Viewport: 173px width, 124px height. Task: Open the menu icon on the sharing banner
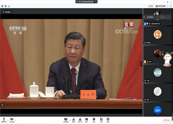pyautogui.click(x=96, y=2)
